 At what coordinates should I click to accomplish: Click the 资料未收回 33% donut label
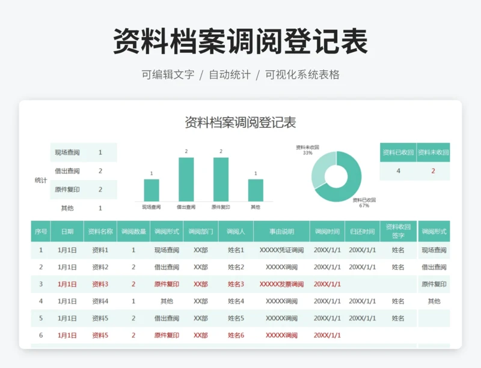[307, 150]
